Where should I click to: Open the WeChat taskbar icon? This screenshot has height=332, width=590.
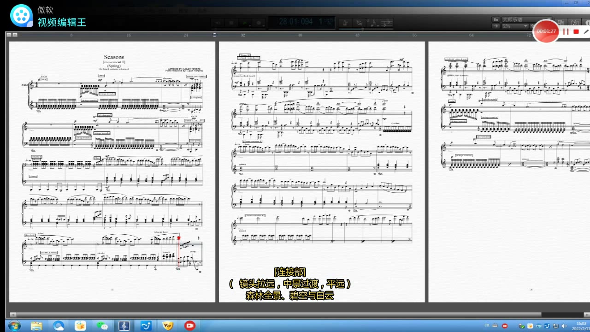pos(102,326)
